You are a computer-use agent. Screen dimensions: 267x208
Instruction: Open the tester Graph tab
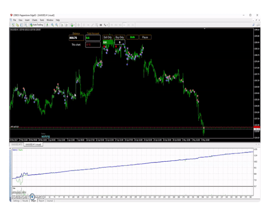click(x=33, y=201)
